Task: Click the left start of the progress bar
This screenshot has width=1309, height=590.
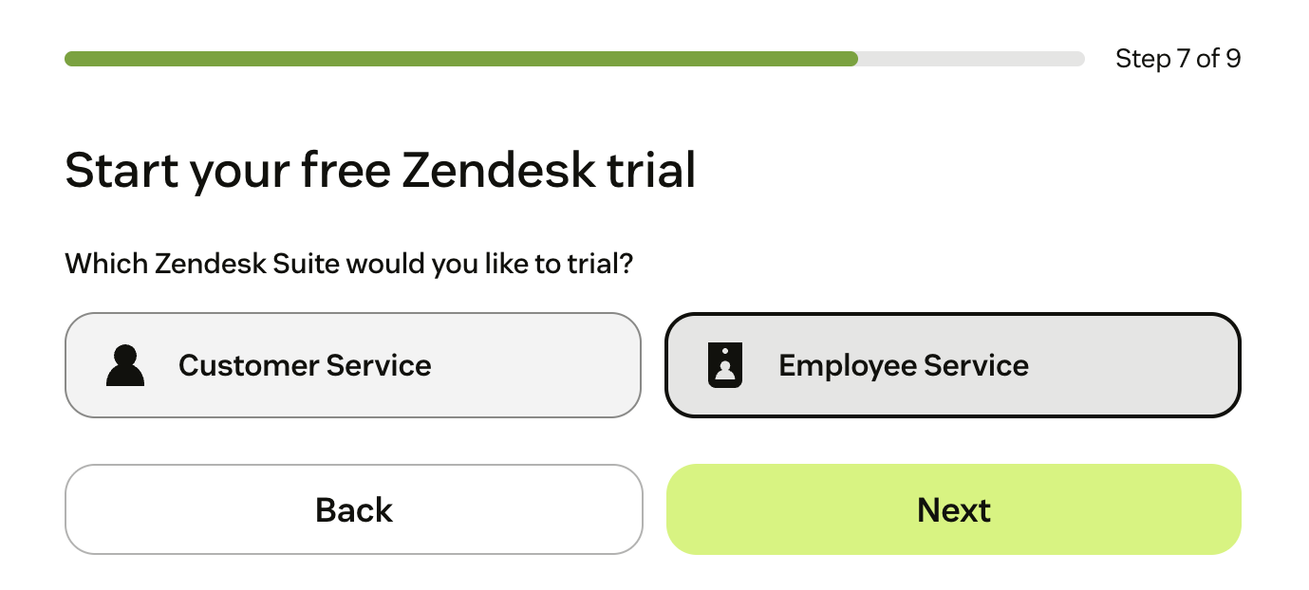Action: 72,59
